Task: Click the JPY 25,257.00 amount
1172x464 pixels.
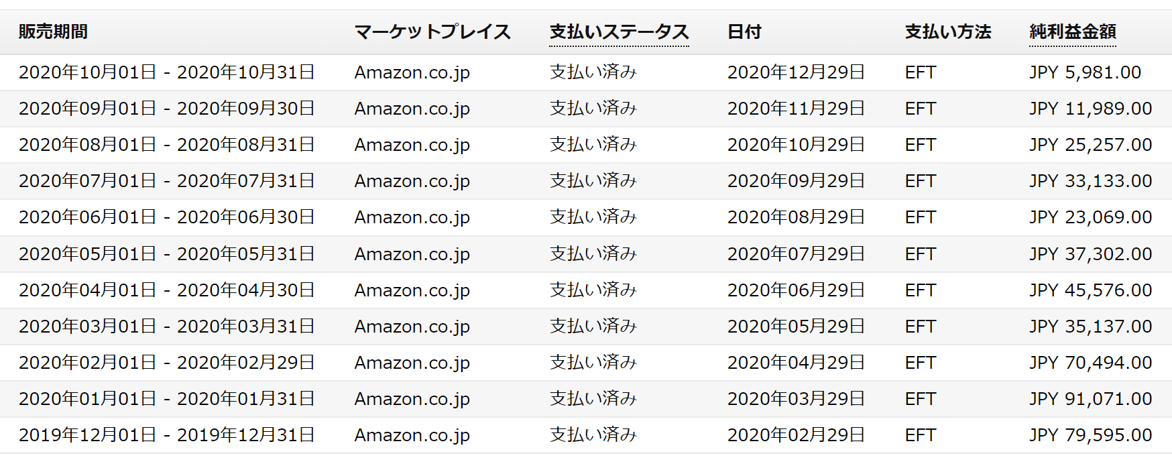Action: (1090, 145)
